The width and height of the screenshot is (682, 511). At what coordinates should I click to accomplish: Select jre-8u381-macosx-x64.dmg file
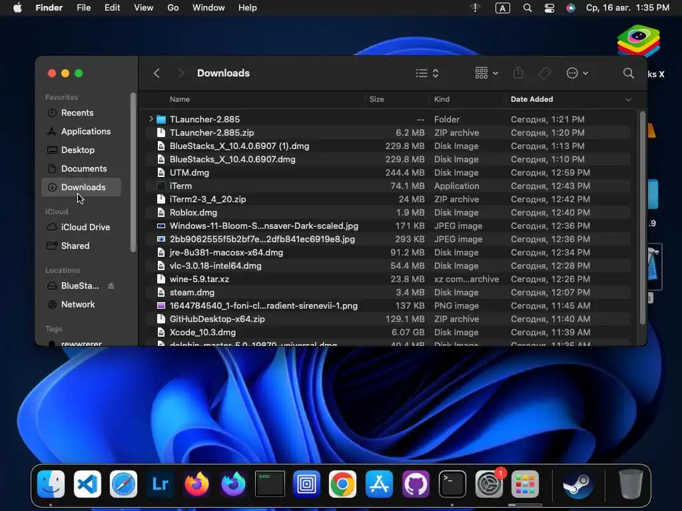click(389, 252)
